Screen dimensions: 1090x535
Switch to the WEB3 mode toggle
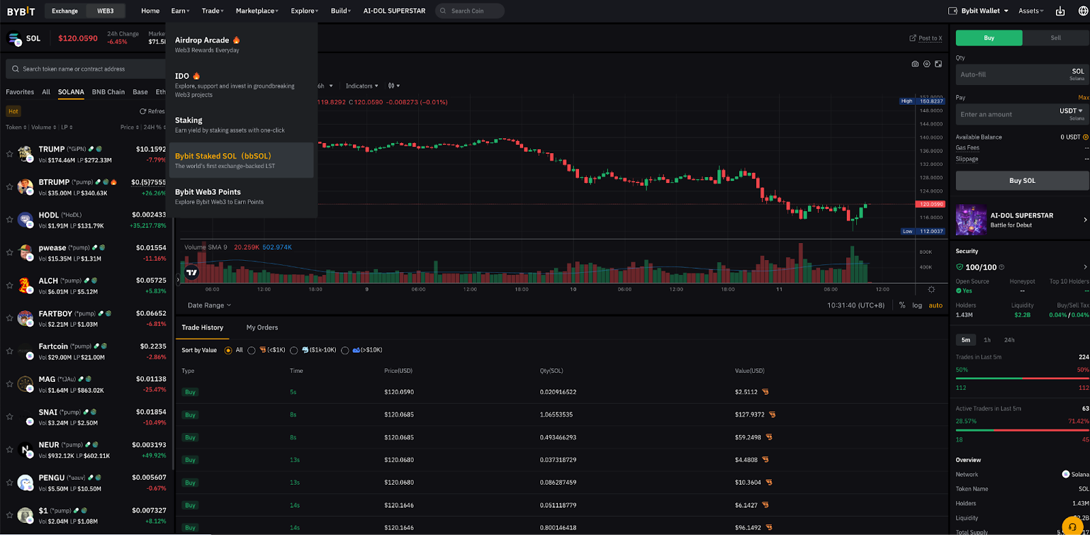point(106,11)
